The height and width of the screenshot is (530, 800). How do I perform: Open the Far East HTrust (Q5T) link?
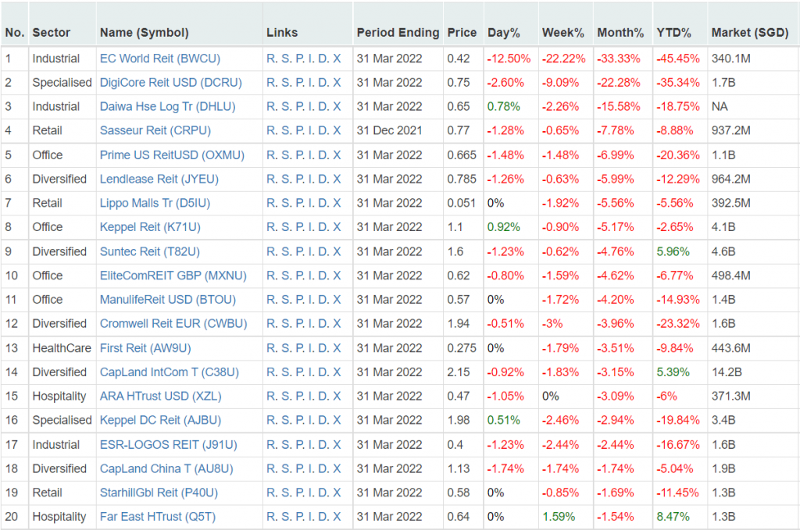point(158,516)
